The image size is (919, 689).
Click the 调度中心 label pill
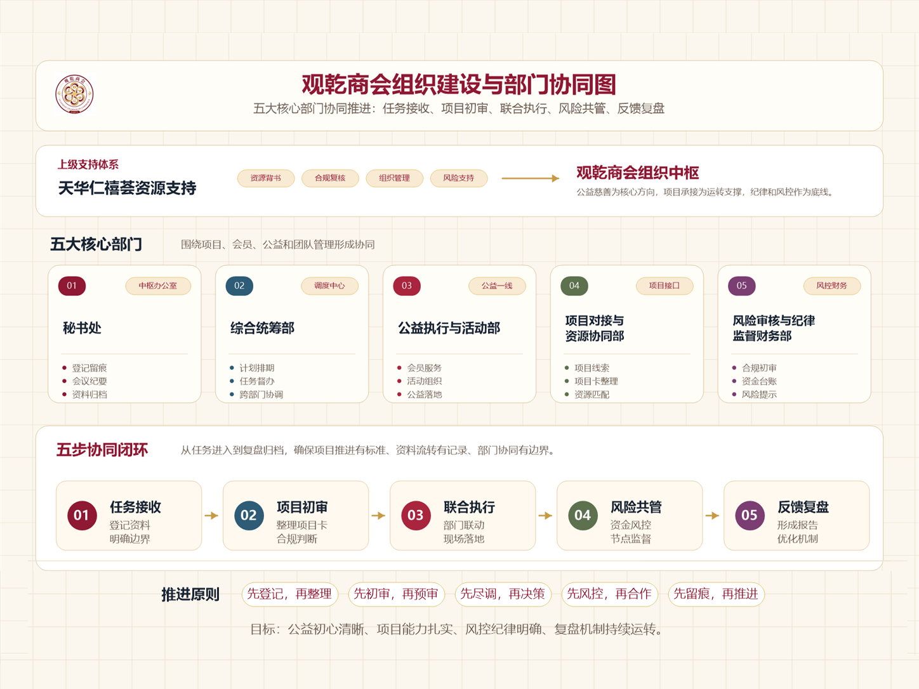[329, 285]
